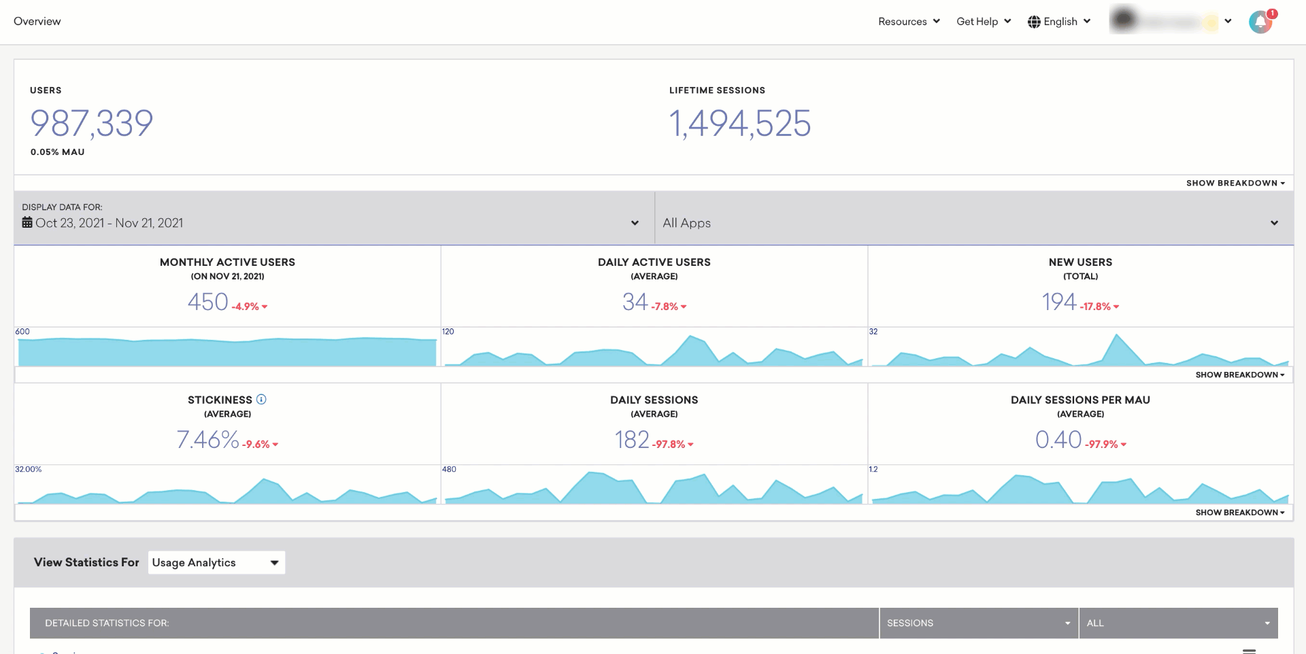
Task: Open the Resources menu
Action: pyautogui.click(x=909, y=22)
